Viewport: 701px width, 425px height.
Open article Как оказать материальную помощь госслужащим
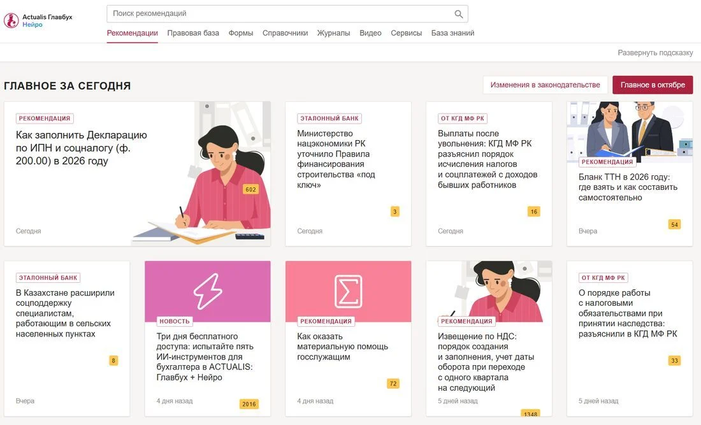(342, 347)
